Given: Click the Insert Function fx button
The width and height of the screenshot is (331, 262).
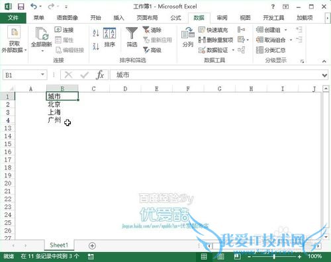Looking at the screenshot, I should coord(100,75).
